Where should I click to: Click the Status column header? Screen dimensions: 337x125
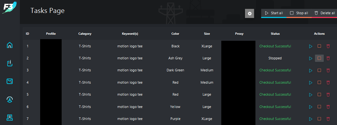click(275, 34)
